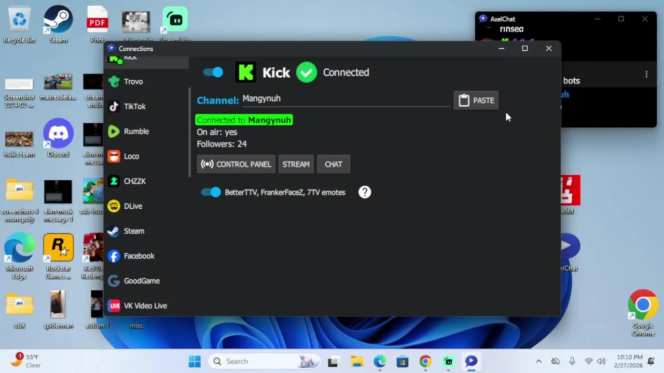Click the 'On air: yes' text
Viewport: 664px width, 373px height.
pos(217,132)
